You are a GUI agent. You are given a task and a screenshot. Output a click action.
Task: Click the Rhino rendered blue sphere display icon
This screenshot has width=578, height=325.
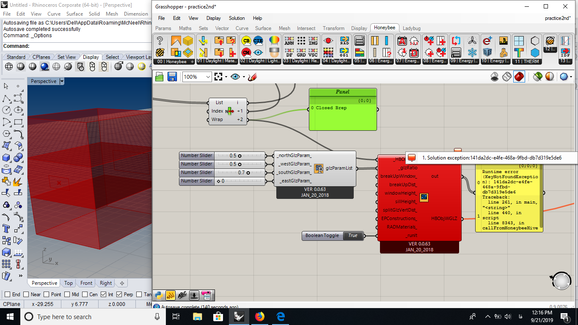(44, 66)
